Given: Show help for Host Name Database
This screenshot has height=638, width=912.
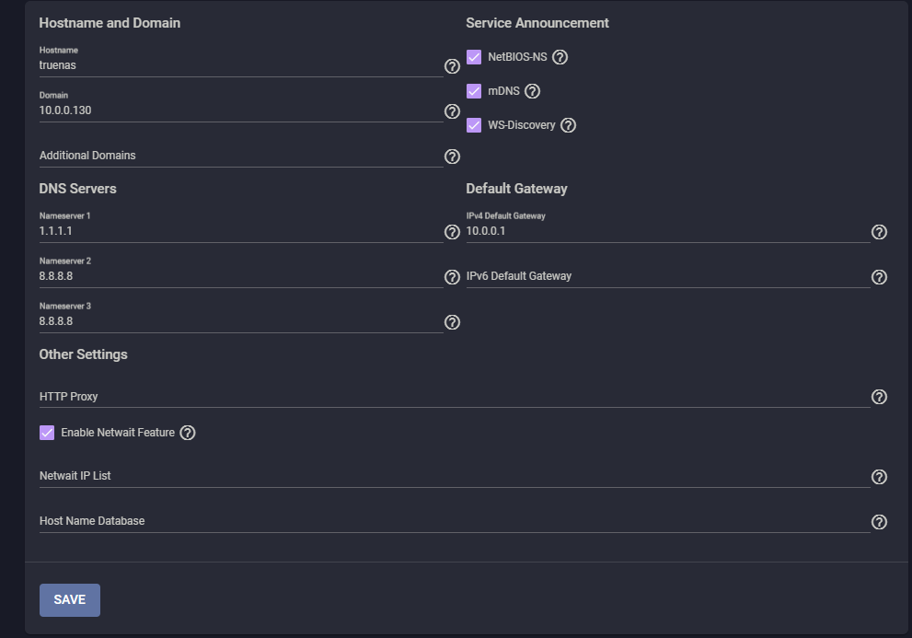Looking at the screenshot, I should pyautogui.click(x=879, y=522).
